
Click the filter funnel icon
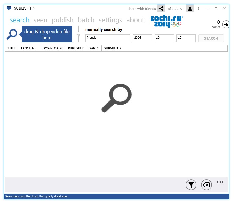pos(191,185)
